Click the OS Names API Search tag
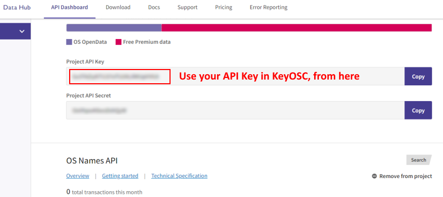The width and height of the screenshot is (443, 197). pyautogui.click(x=419, y=160)
